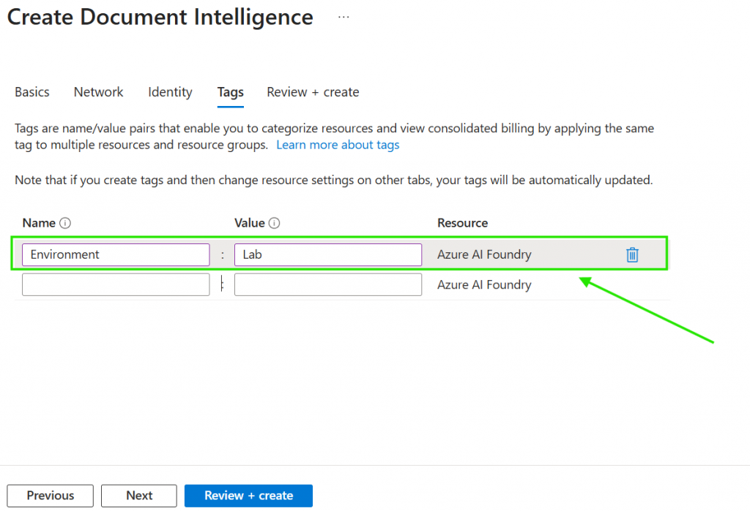Click the blue Review + create button
The height and width of the screenshot is (511, 750).
point(248,496)
